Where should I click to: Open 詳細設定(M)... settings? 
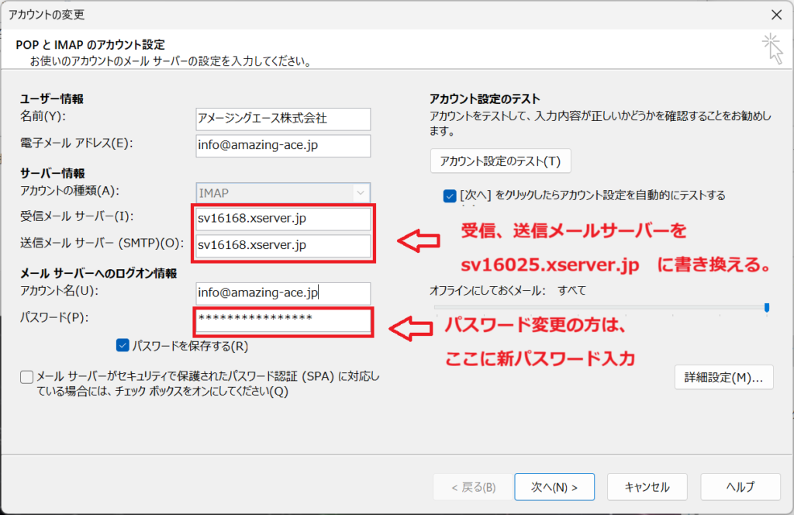(723, 377)
